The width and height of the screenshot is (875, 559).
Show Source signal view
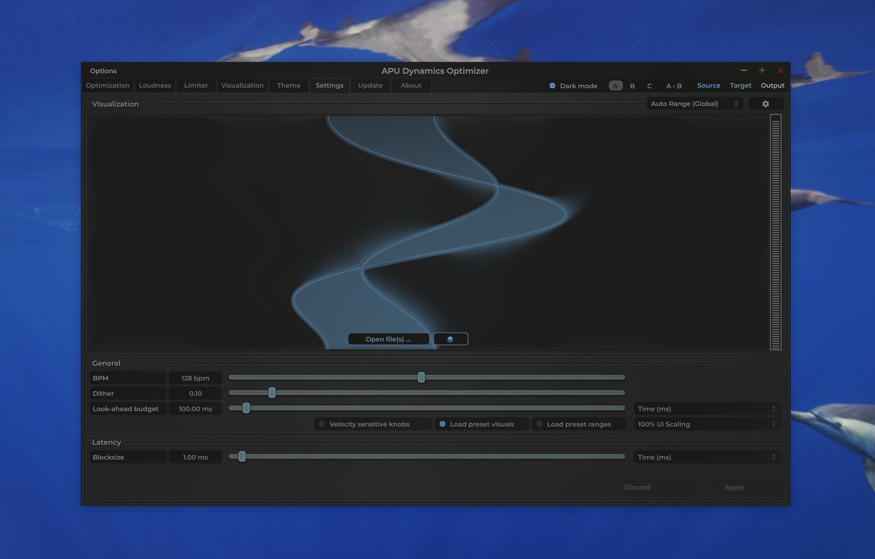point(709,86)
